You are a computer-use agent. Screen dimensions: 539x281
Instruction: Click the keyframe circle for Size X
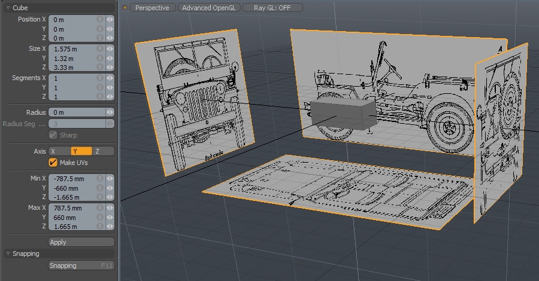pyautogui.click(x=99, y=48)
